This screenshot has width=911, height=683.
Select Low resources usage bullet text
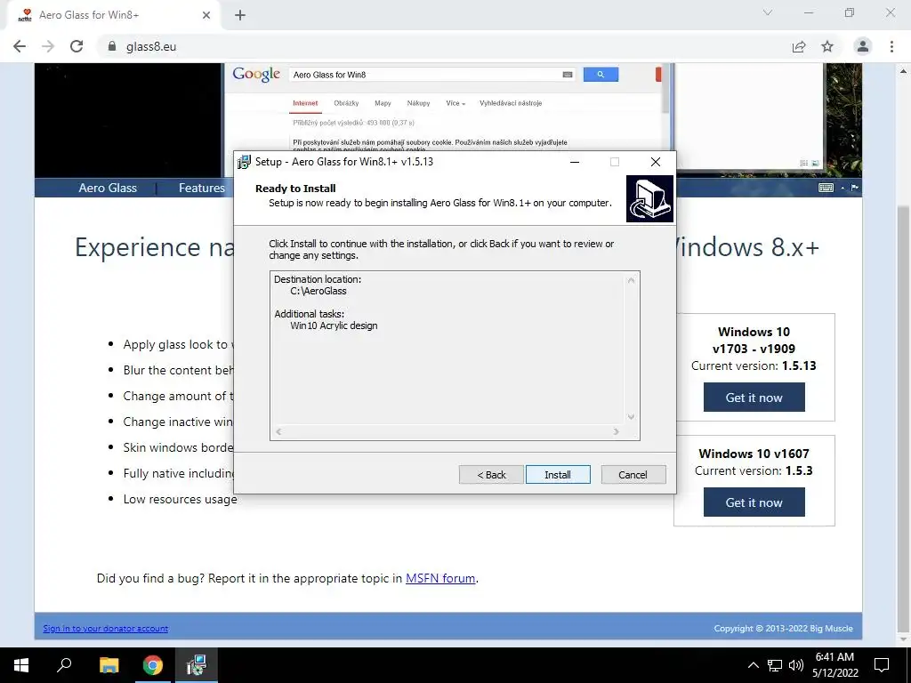click(180, 500)
